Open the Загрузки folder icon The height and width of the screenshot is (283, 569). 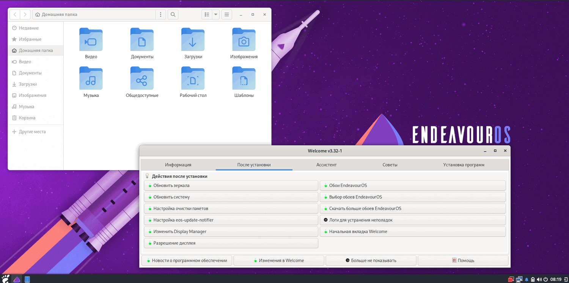193,39
